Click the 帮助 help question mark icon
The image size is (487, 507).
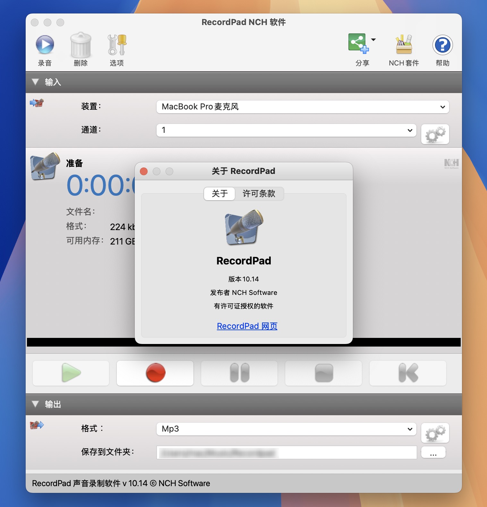[442, 45]
